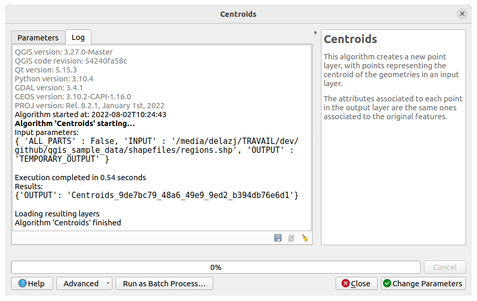Select the Log tab
Screen dimensions: 477x301
pyautogui.click(x=78, y=37)
